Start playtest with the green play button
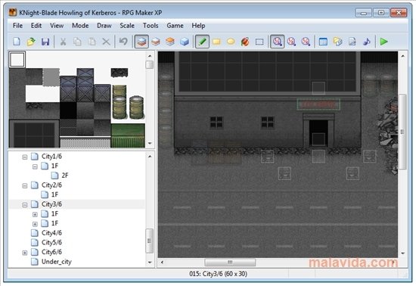The width and height of the screenshot is (416, 286). [x=383, y=42]
